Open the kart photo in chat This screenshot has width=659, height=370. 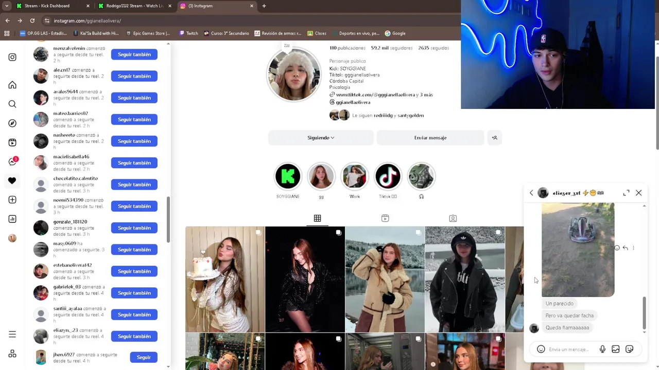coord(578,250)
